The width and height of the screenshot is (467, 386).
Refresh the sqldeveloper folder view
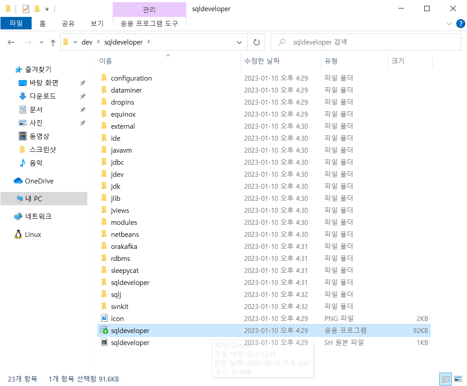click(x=256, y=42)
